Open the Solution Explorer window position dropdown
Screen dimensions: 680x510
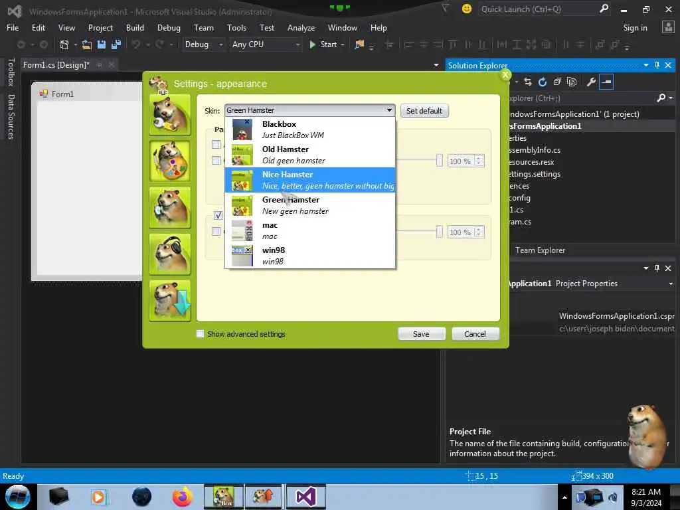645,65
